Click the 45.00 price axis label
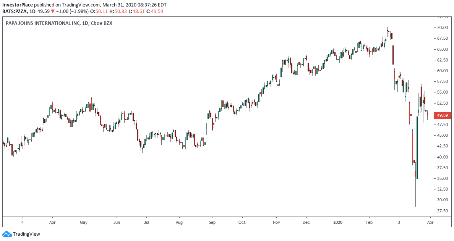The width and height of the screenshot is (454, 241). click(443, 136)
